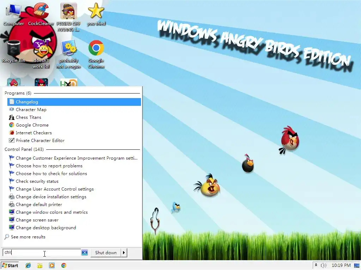This screenshot has width=361, height=270.
Task: Click the 10:19 PM taskbar clock
Action: pyautogui.click(x=341, y=265)
